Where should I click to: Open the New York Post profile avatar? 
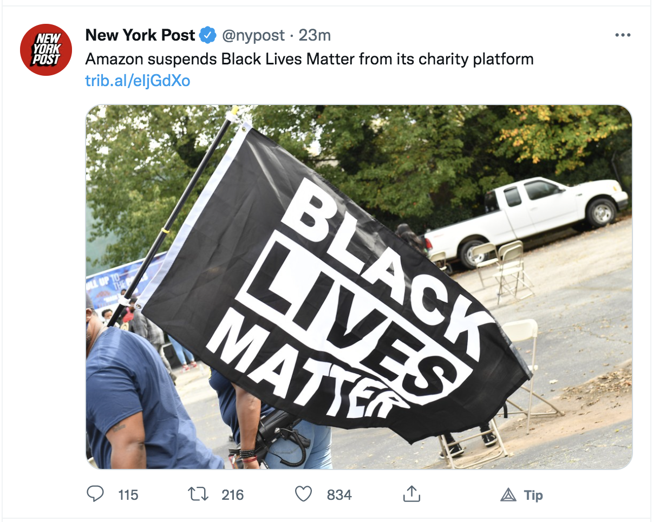[x=46, y=49]
